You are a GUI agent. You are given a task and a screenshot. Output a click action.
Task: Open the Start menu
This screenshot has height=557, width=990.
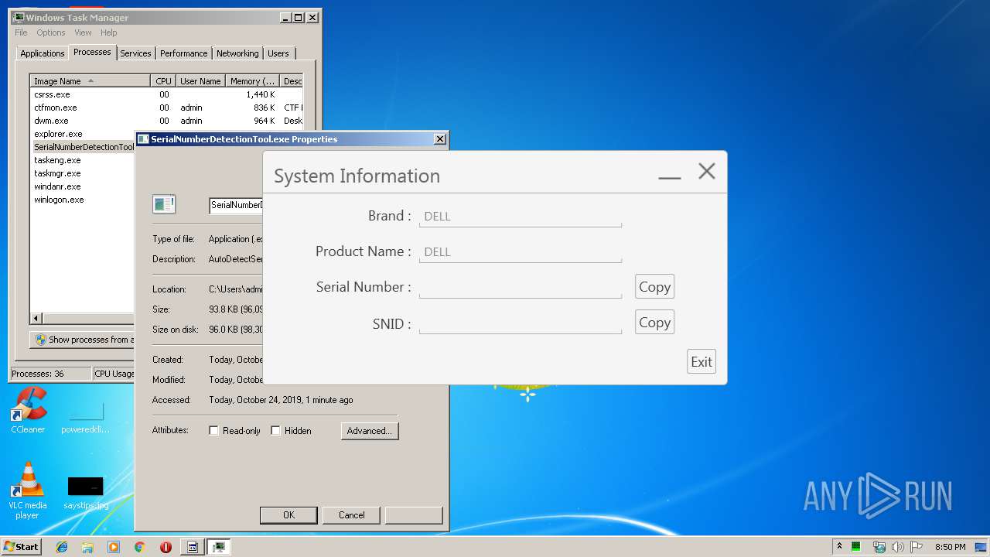tap(21, 547)
